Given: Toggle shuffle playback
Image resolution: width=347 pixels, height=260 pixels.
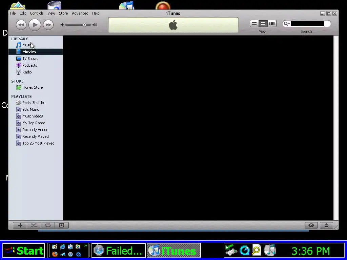Looking at the screenshot, I should pos(34,225).
